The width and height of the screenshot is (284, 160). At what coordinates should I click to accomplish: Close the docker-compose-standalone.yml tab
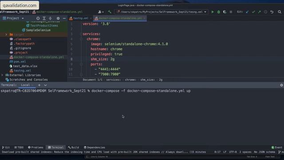click(144, 18)
